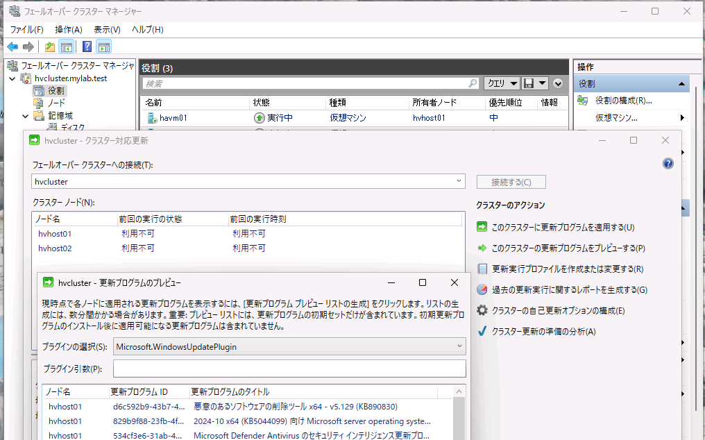The width and height of the screenshot is (705, 440).
Task: Collapse the hvcluster.mylab.test tree node
Action: point(12,78)
